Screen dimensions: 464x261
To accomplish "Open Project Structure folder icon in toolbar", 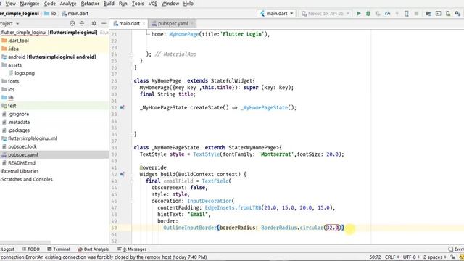I will pyautogui.click(x=428, y=14).
